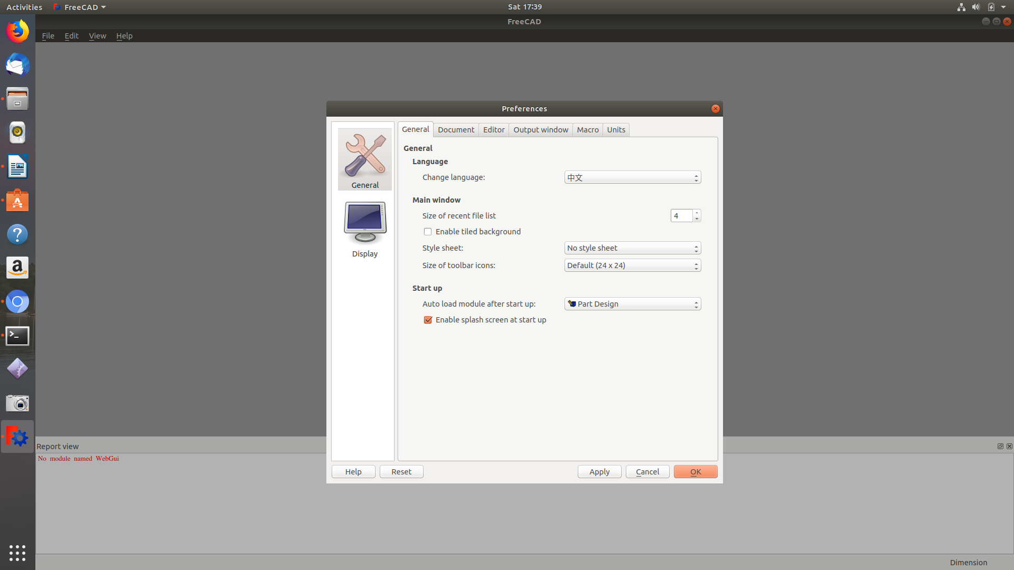1014x570 pixels.
Task: Launch Rhythmbox from the dock
Action: click(17, 132)
